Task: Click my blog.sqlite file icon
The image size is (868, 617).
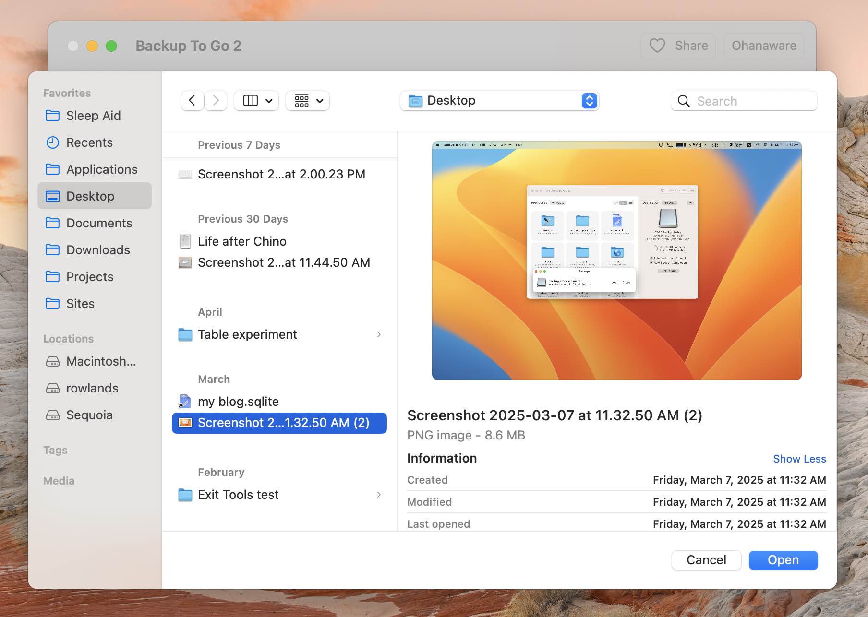Action: (x=185, y=402)
